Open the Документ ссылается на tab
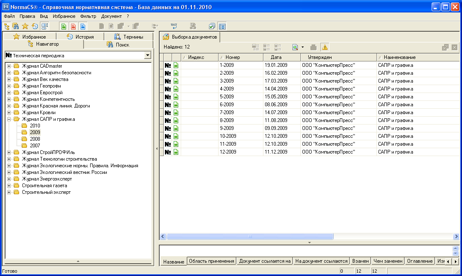Image resolution: width=462 pixels, height=276 pixels. click(265, 261)
